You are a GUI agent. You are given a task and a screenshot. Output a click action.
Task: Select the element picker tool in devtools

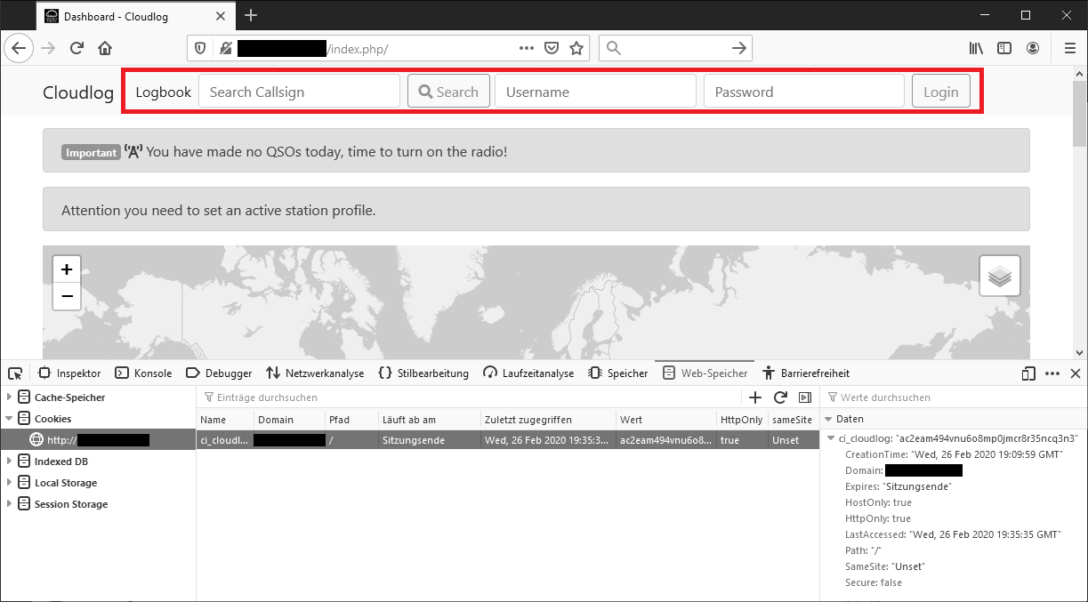14,373
